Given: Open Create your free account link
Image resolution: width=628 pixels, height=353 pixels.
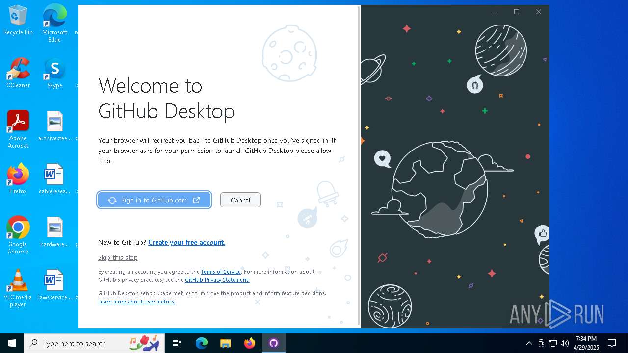Looking at the screenshot, I should [187, 242].
